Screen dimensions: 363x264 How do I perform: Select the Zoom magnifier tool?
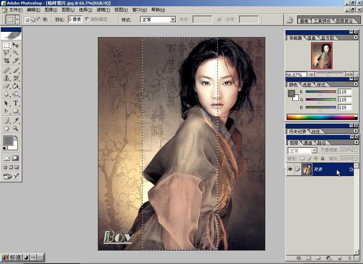[x=15, y=128]
